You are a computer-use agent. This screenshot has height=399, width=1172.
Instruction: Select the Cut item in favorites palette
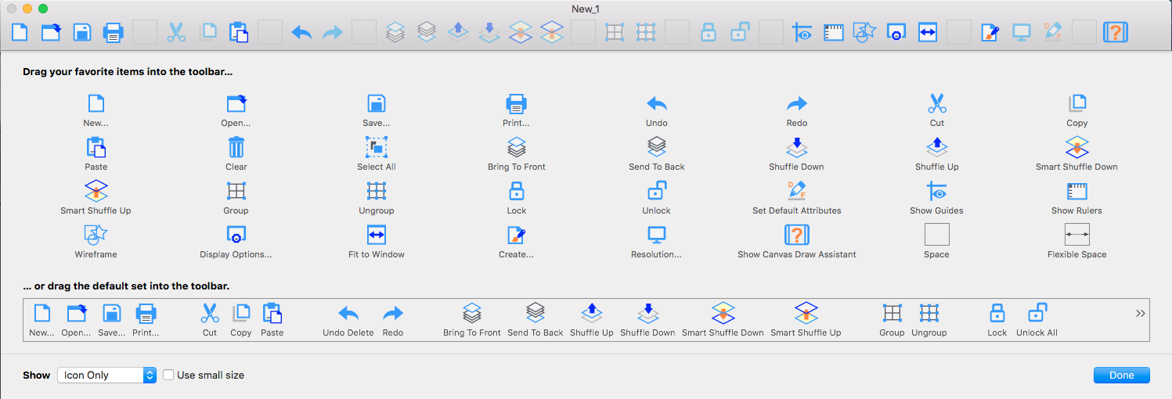tap(937, 110)
